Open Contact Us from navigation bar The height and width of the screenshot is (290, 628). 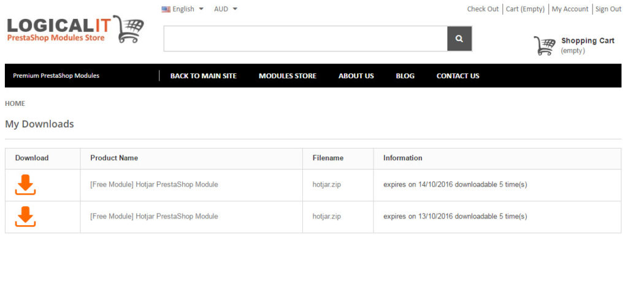[x=458, y=76]
